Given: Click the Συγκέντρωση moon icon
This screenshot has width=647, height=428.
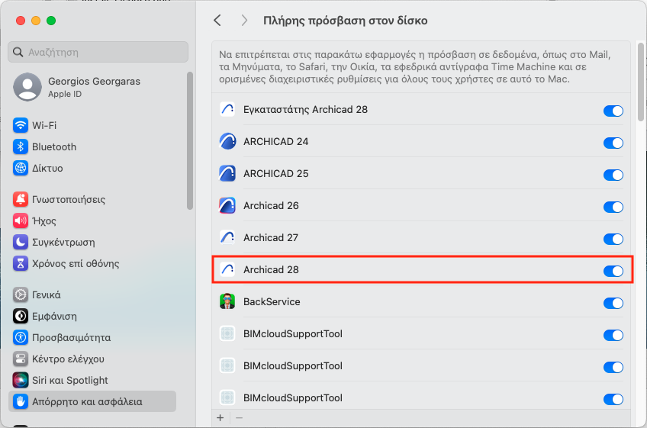Looking at the screenshot, I should click(20, 242).
